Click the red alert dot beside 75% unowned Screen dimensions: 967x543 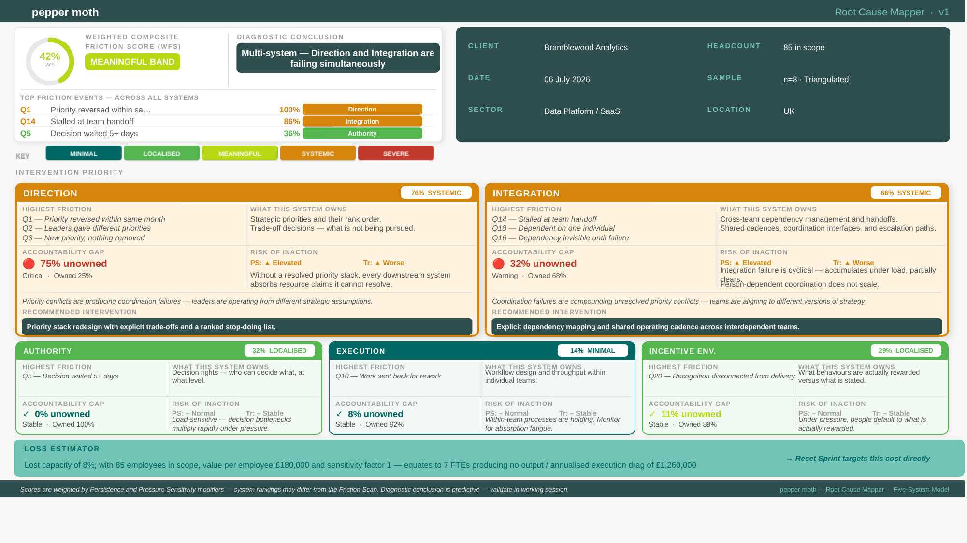point(29,264)
